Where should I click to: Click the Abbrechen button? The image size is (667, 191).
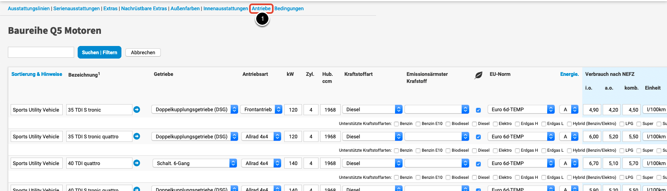pos(143,52)
